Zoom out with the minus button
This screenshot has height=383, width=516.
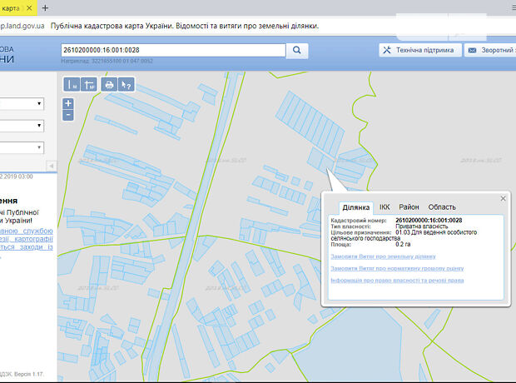pyautogui.click(x=68, y=115)
